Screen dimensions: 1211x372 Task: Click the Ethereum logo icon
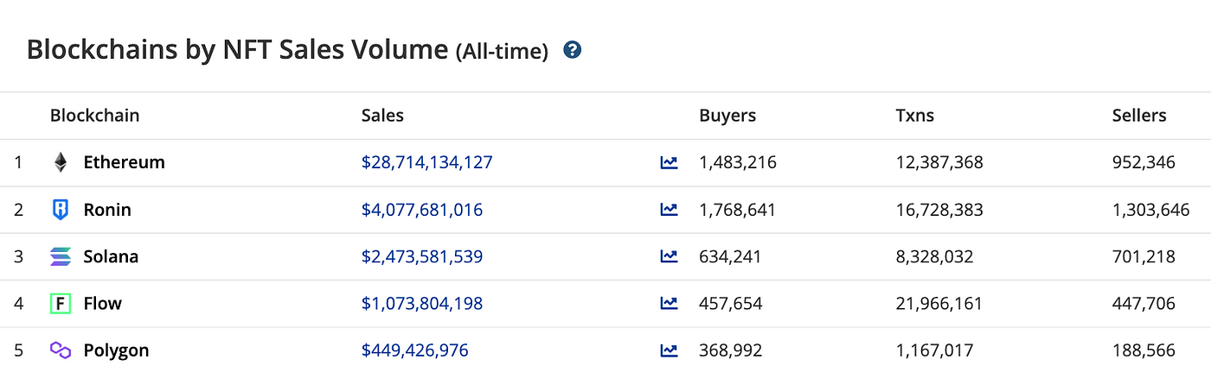click(x=61, y=162)
